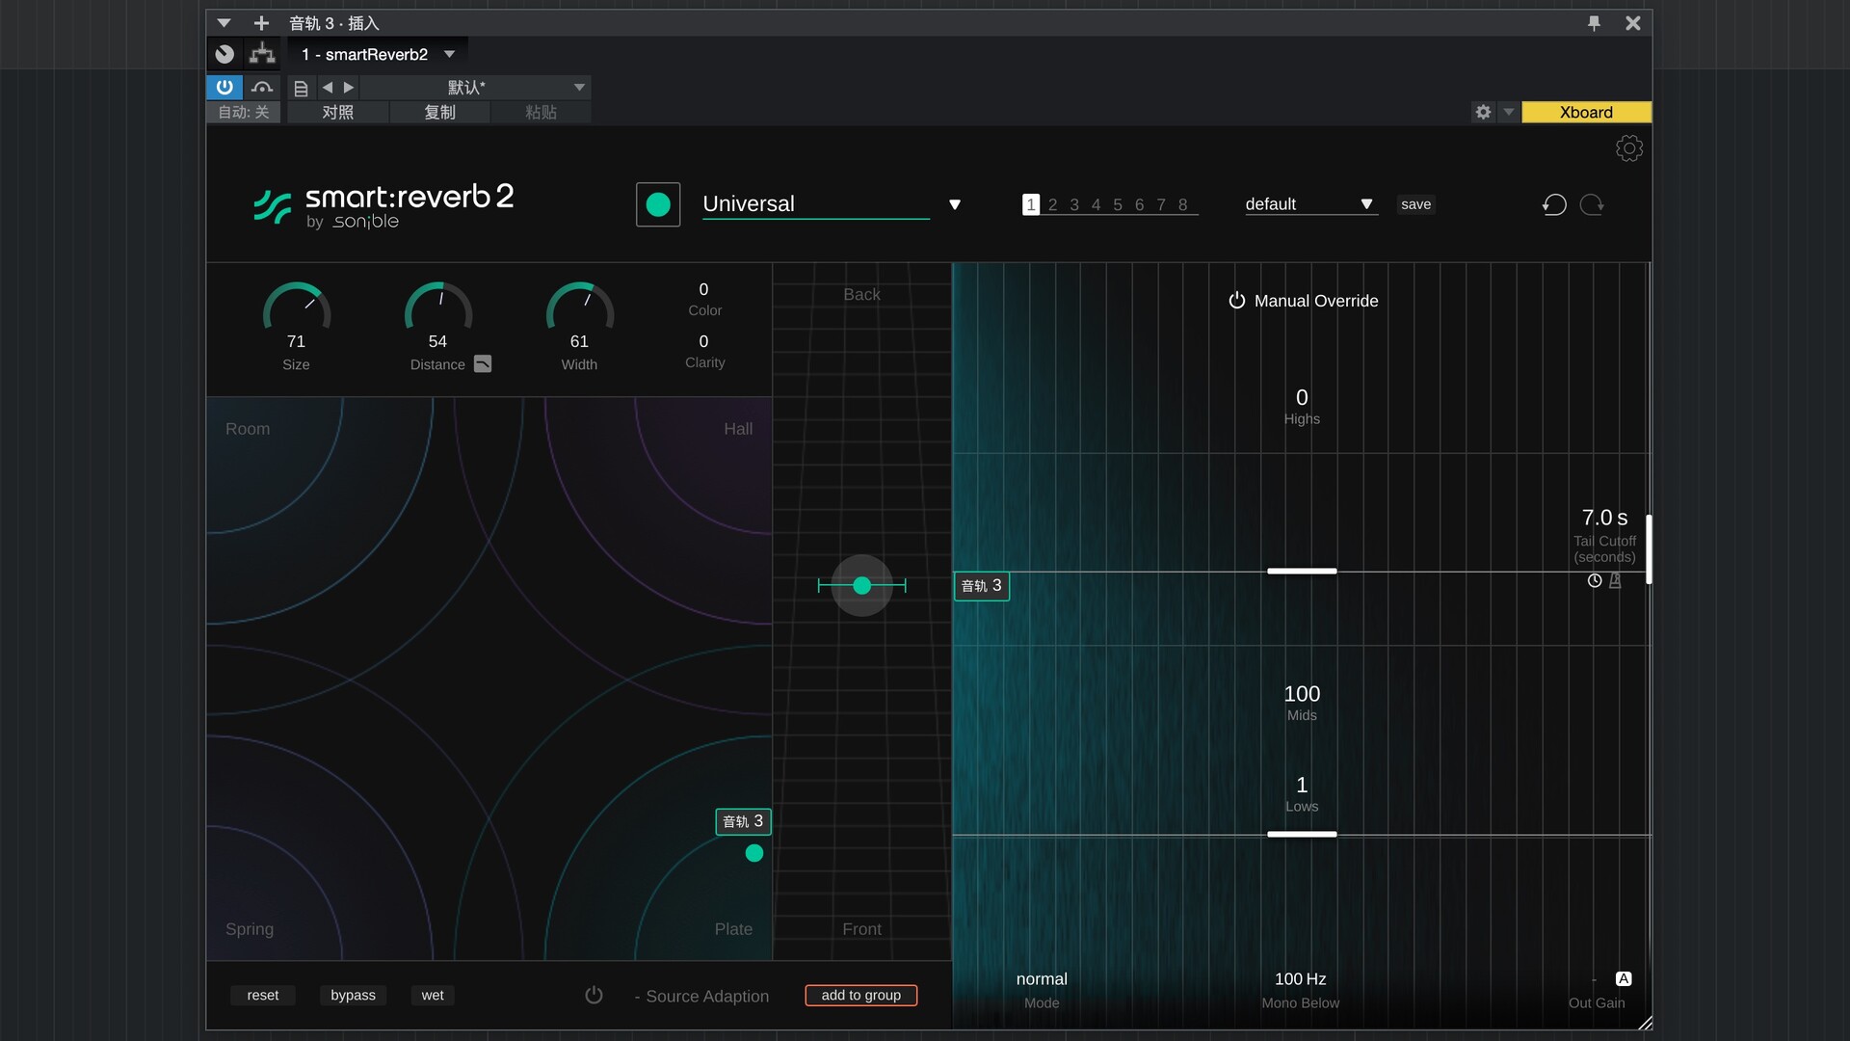The height and width of the screenshot is (1041, 1850).
Task: Go to next preset arrow
Action: pos(349,88)
